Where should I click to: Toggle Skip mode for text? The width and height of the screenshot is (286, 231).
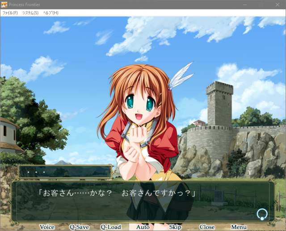point(175,227)
